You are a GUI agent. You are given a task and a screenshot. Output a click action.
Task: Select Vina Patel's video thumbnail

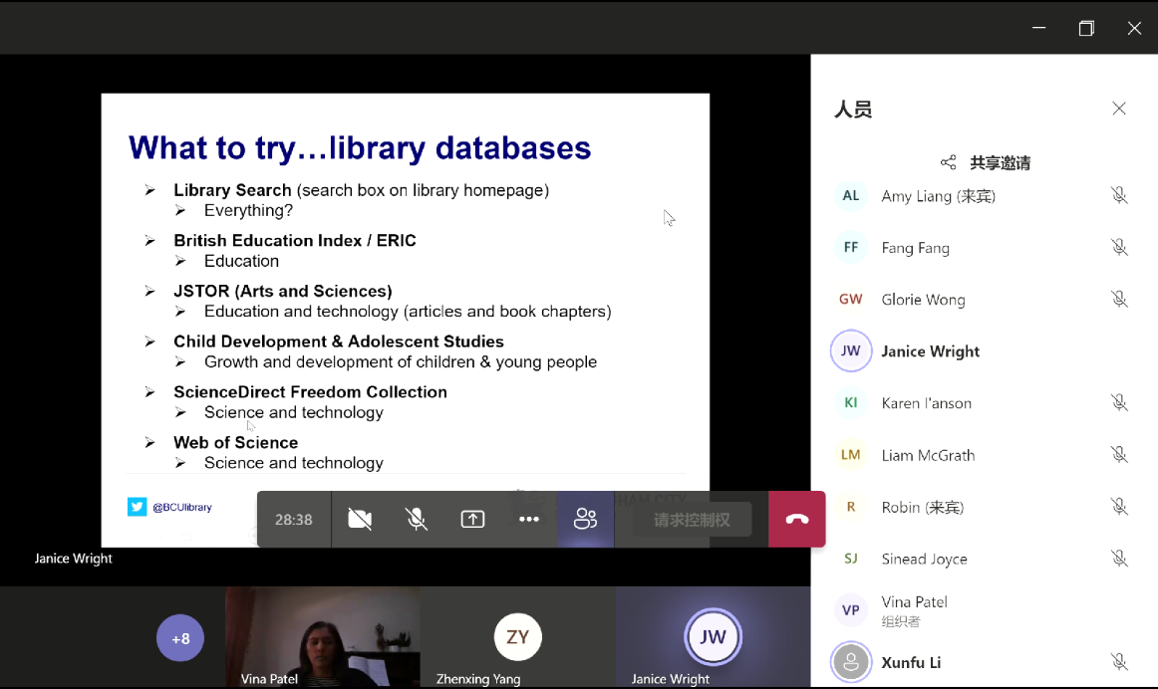pyautogui.click(x=323, y=637)
